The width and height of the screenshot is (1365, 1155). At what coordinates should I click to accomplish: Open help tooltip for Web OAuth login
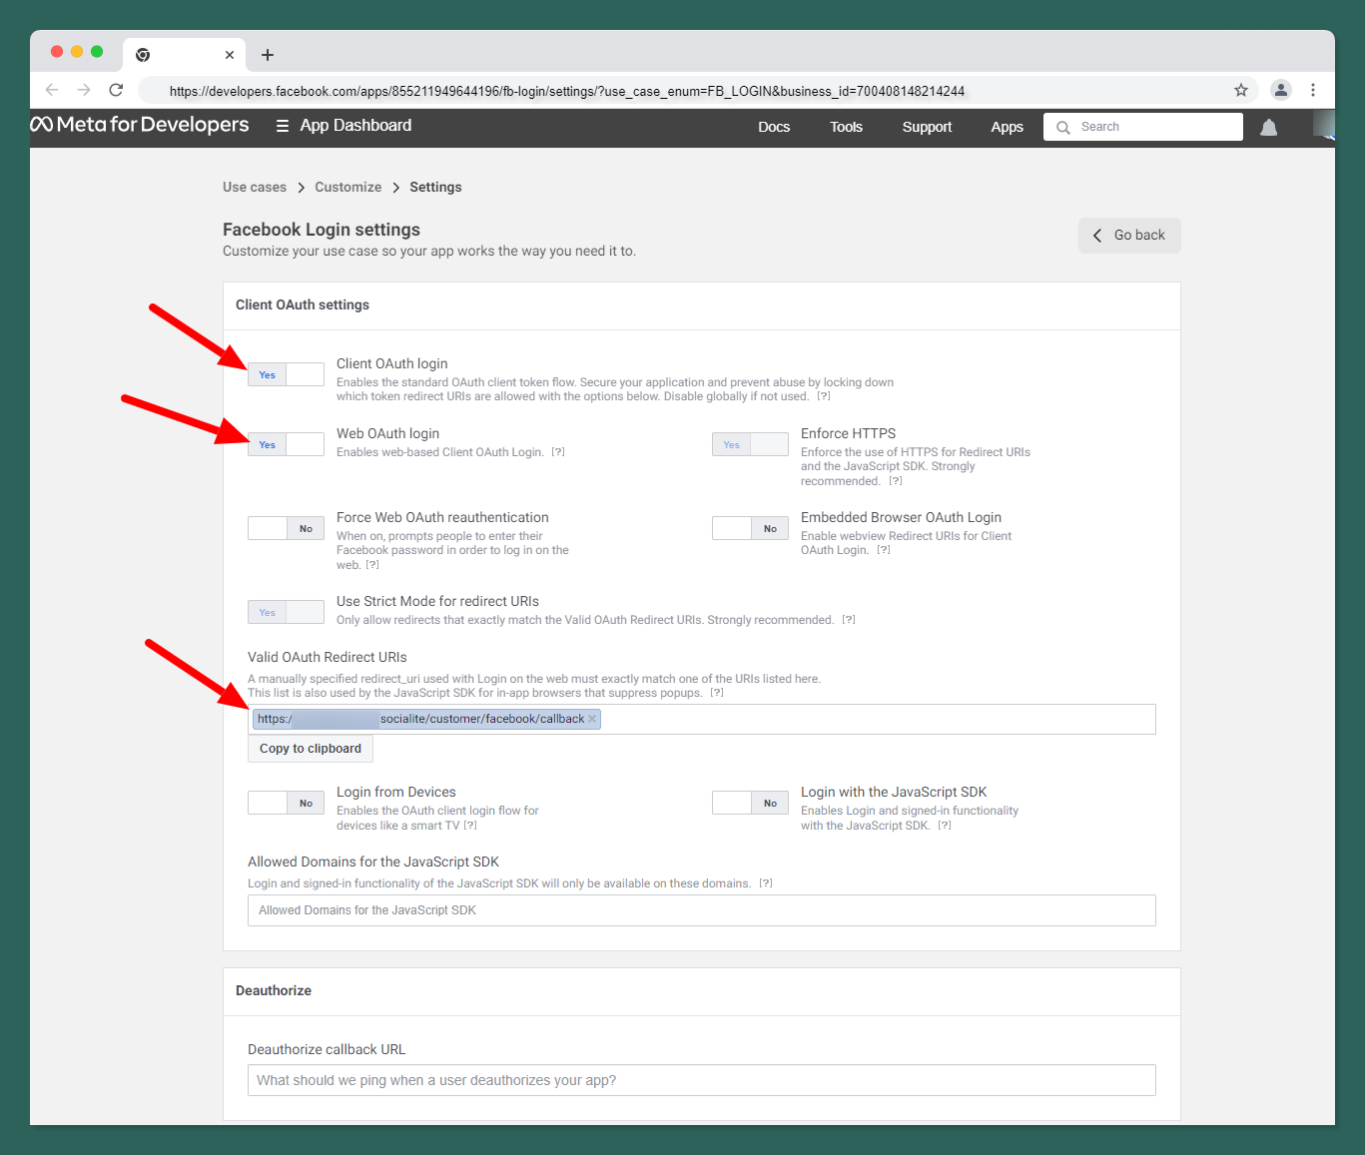(x=558, y=452)
